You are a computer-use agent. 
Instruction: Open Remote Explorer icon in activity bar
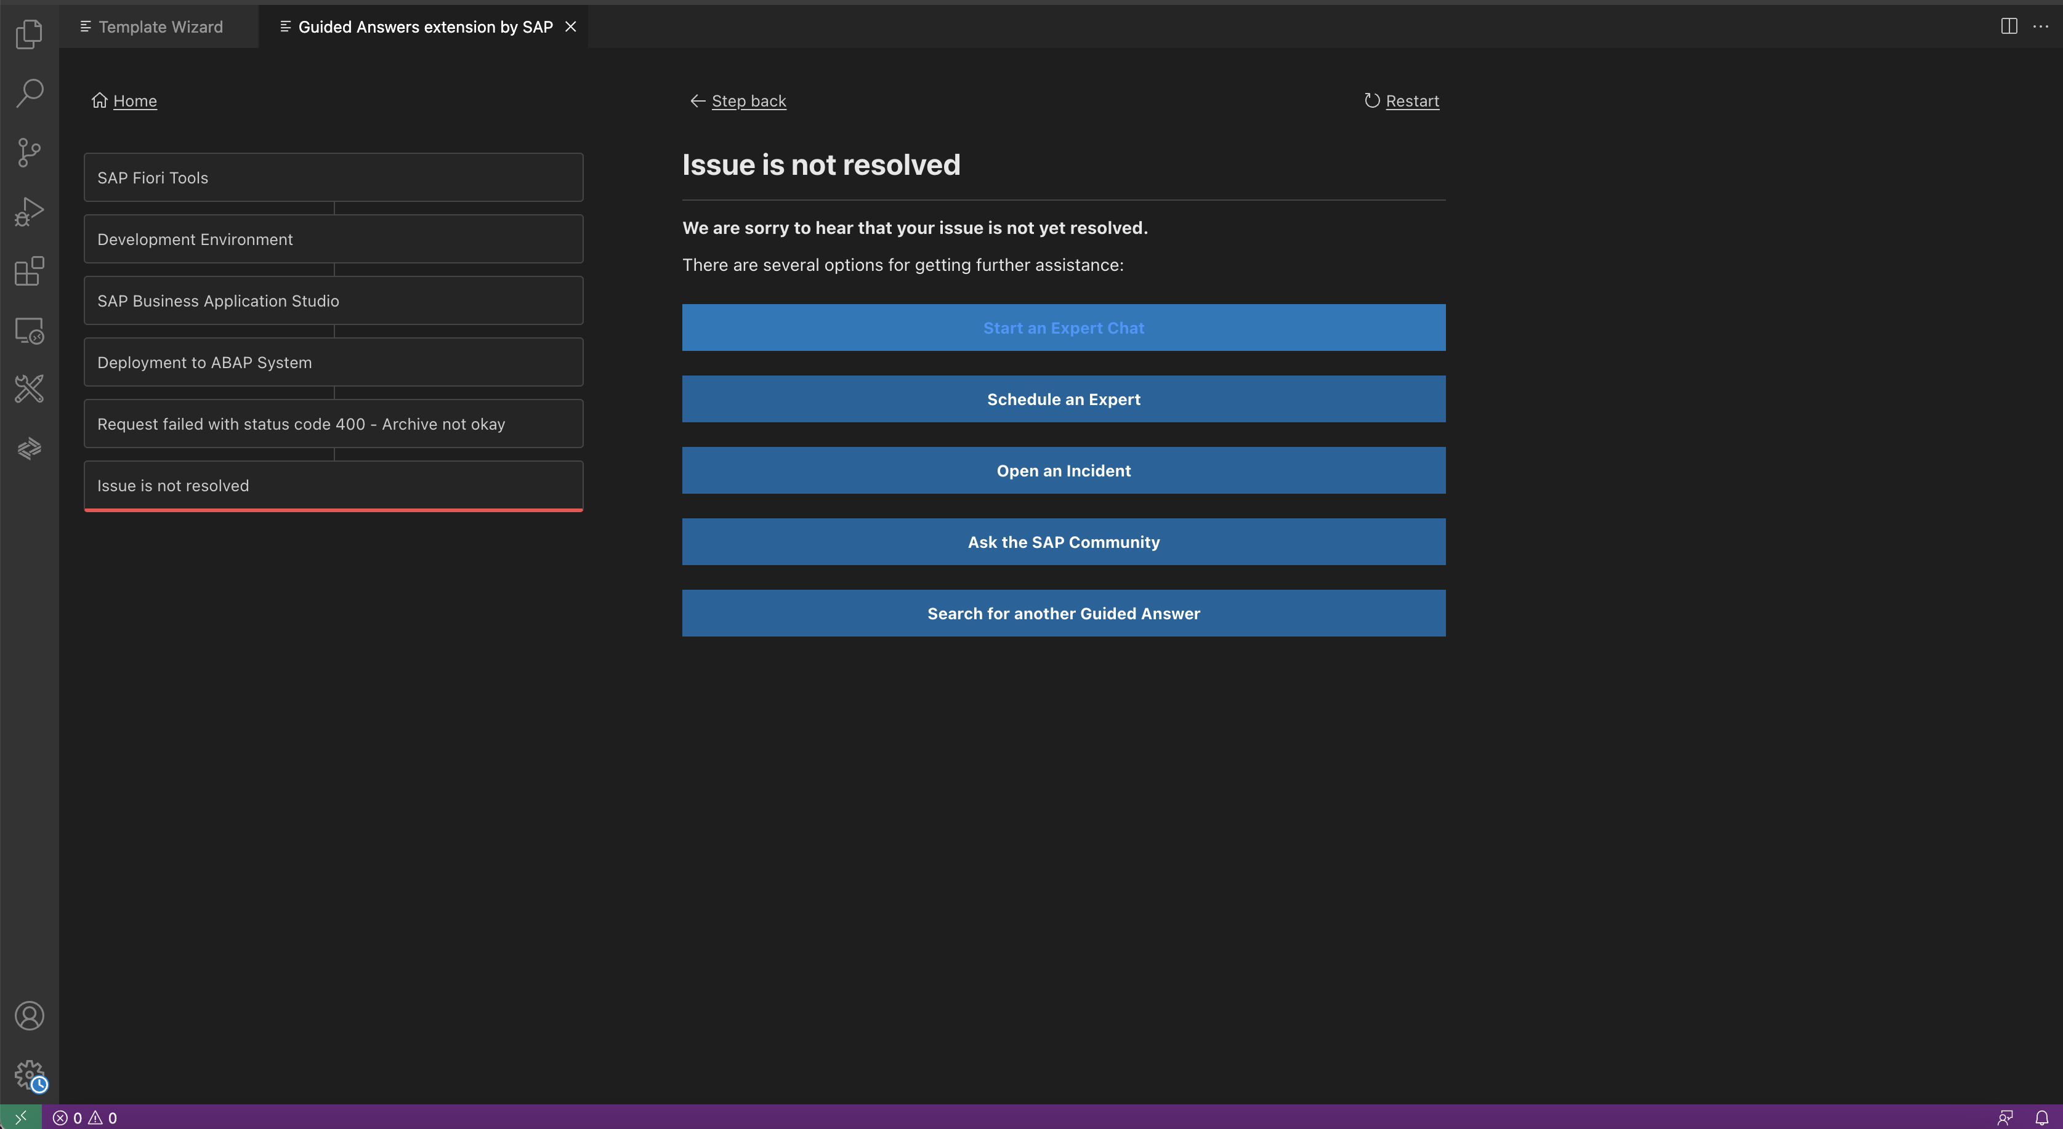[x=29, y=330]
